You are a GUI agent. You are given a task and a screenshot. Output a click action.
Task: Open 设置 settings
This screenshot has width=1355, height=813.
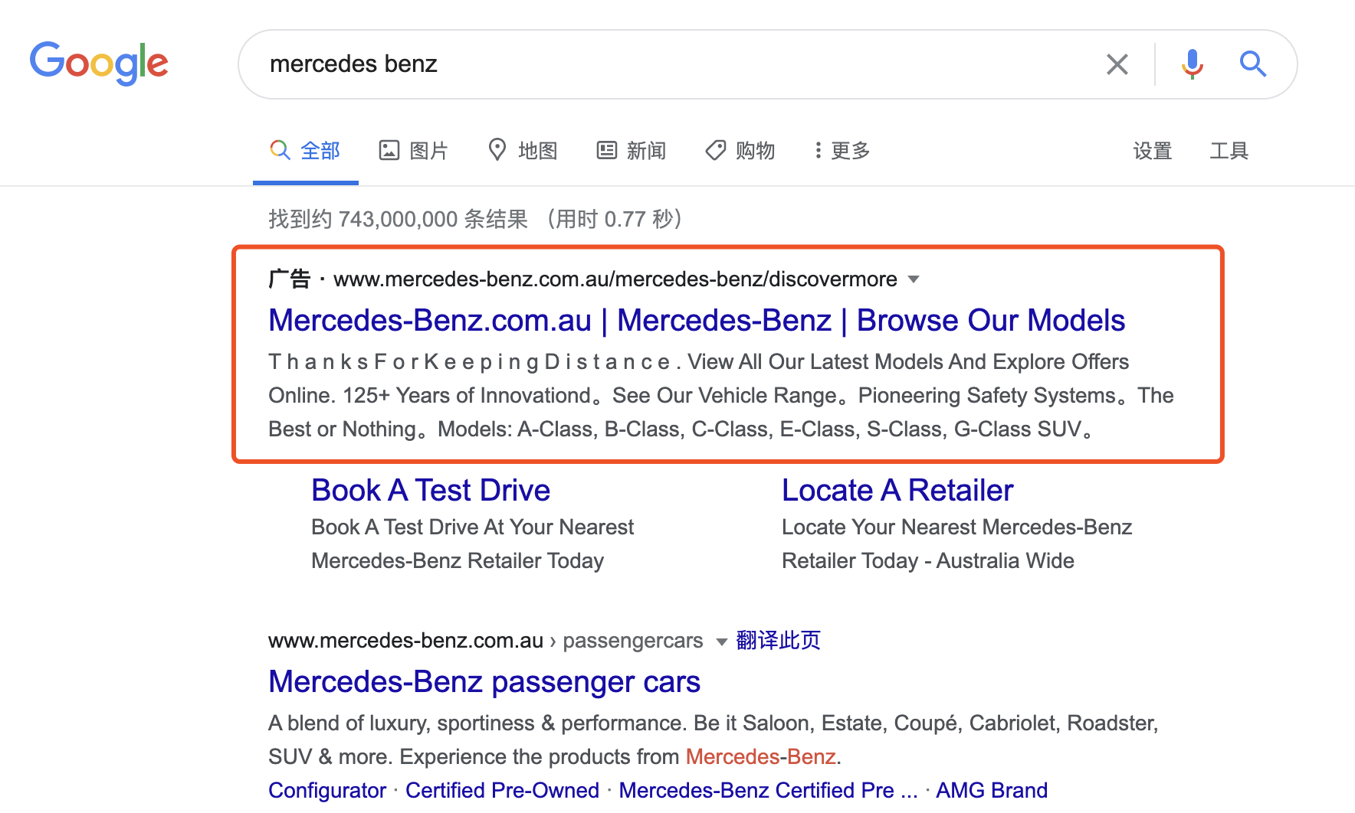[1153, 151]
